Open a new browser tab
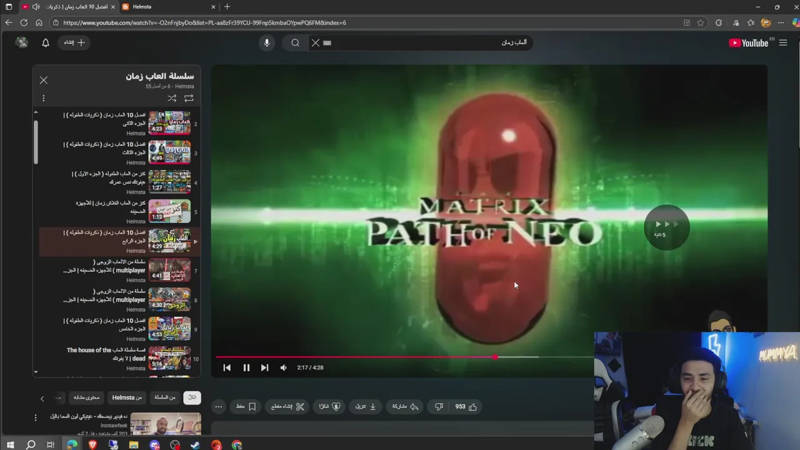 coord(227,7)
